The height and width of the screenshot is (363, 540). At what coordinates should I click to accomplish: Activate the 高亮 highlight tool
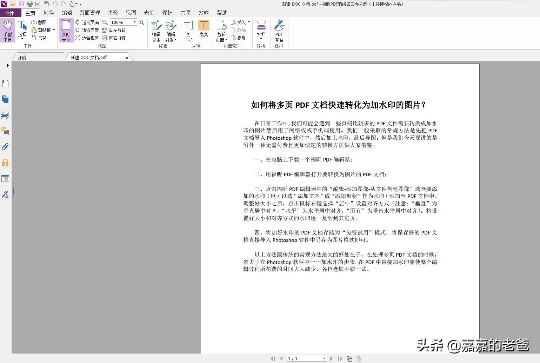tap(204, 30)
